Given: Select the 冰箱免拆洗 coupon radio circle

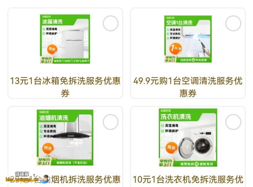Looking at the screenshot, I should tap(110, 23).
